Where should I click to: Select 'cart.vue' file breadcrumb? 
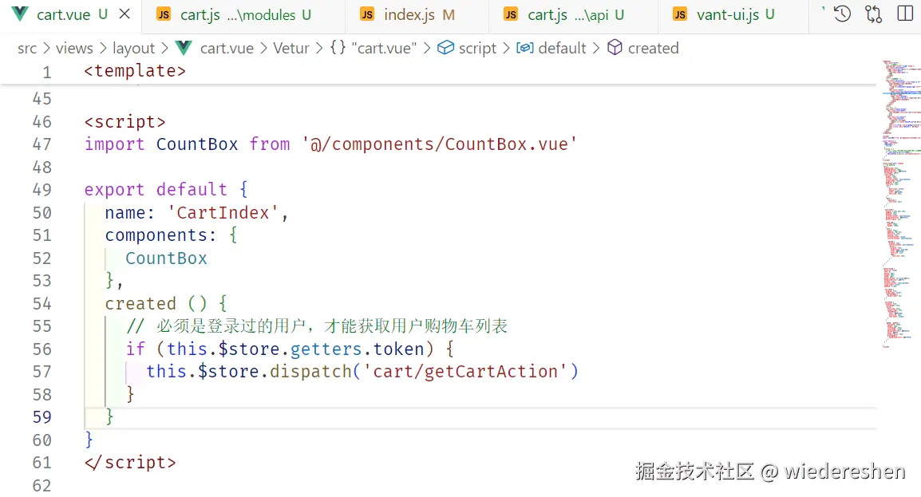pos(227,48)
